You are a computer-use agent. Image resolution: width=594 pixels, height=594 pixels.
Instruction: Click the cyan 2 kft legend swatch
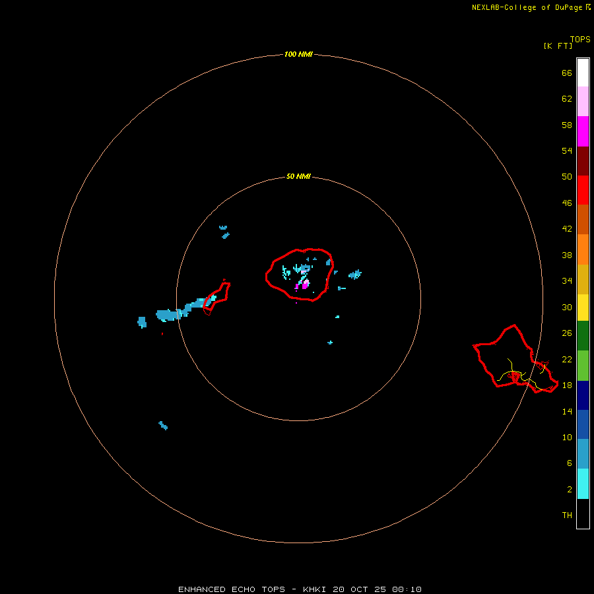click(x=583, y=484)
